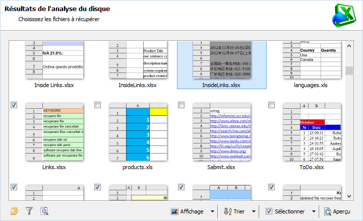Select the highlighted InsideLinks.xlsx Chinese thumbnail
The height and width of the screenshot is (221, 363).
[x=221, y=60]
